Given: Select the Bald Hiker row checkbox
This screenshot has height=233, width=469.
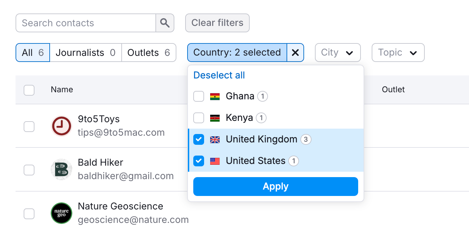Looking at the screenshot, I should coord(29,170).
